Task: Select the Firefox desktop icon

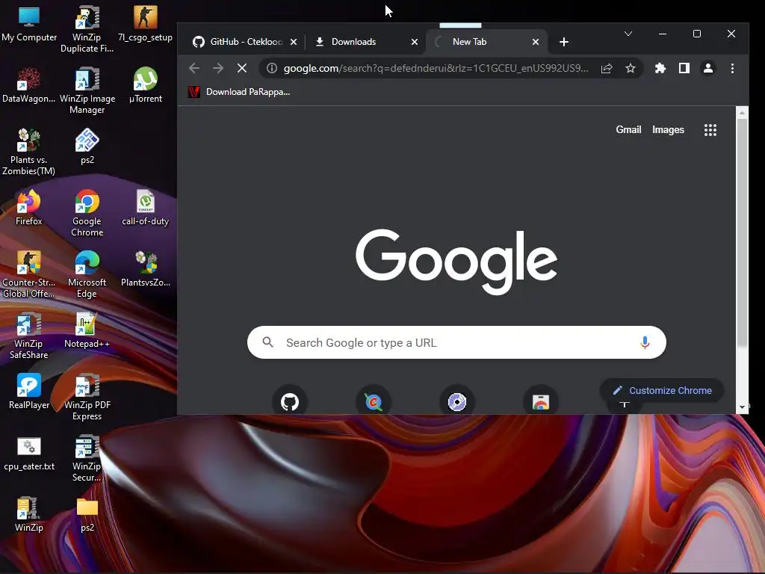Action: click(x=29, y=208)
